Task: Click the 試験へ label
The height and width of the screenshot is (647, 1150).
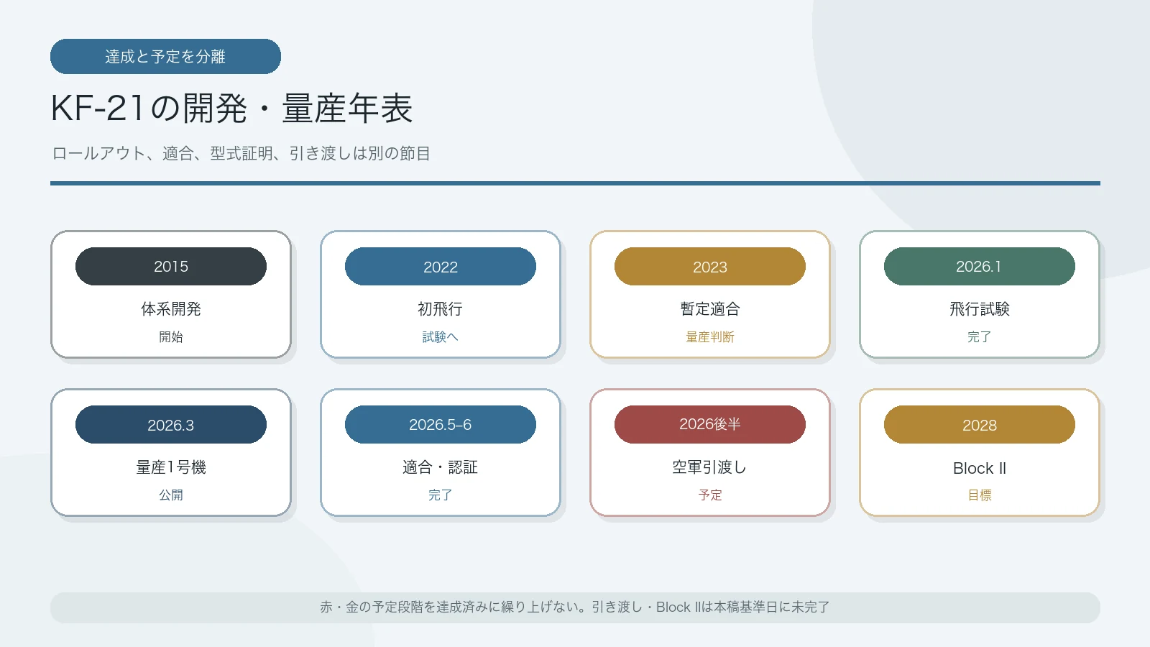Action: [441, 336]
